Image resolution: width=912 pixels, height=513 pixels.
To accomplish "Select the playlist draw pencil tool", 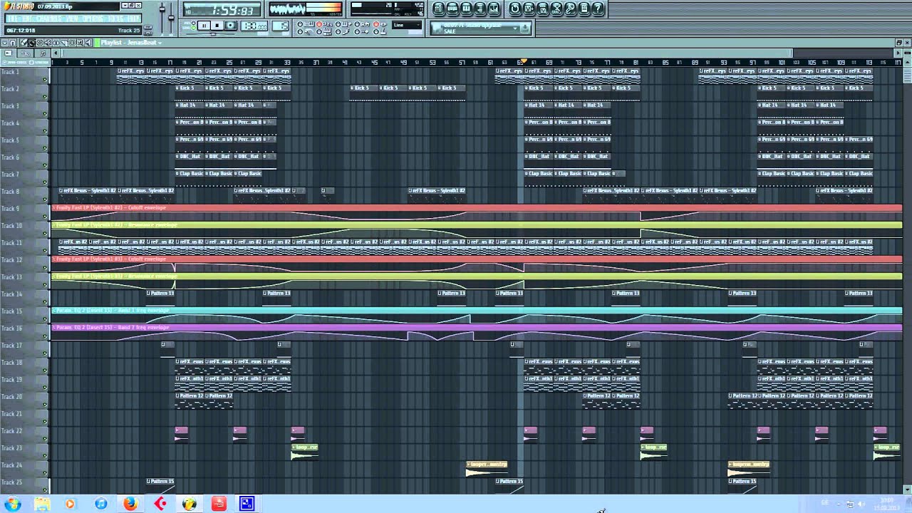I will point(24,43).
